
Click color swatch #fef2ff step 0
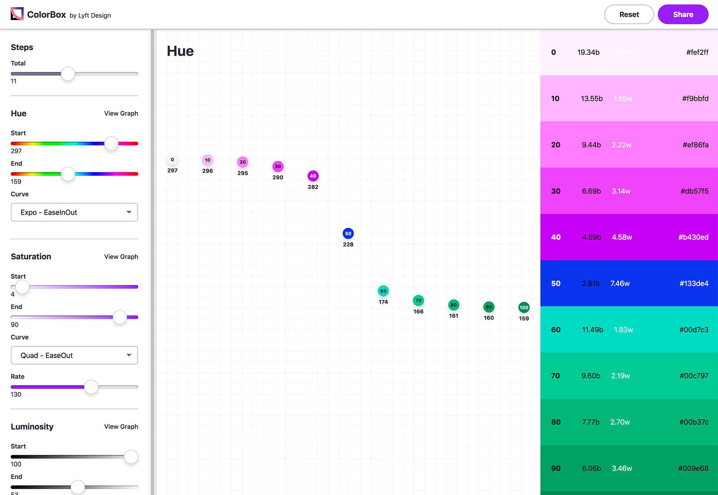coord(629,52)
